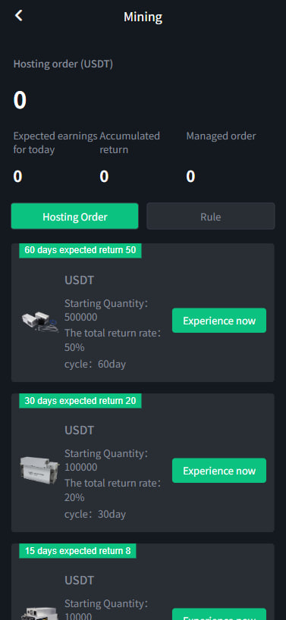Tap Experience now for the 15 days plan
The image size is (286, 620).
click(x=219, y=614)
